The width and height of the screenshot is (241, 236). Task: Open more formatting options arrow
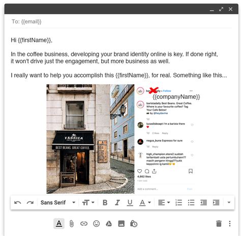point(229,202)
